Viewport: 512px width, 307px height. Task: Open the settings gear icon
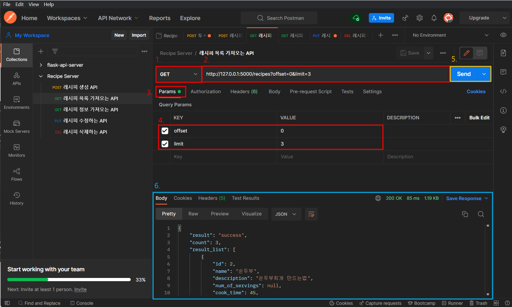point(420,18)
